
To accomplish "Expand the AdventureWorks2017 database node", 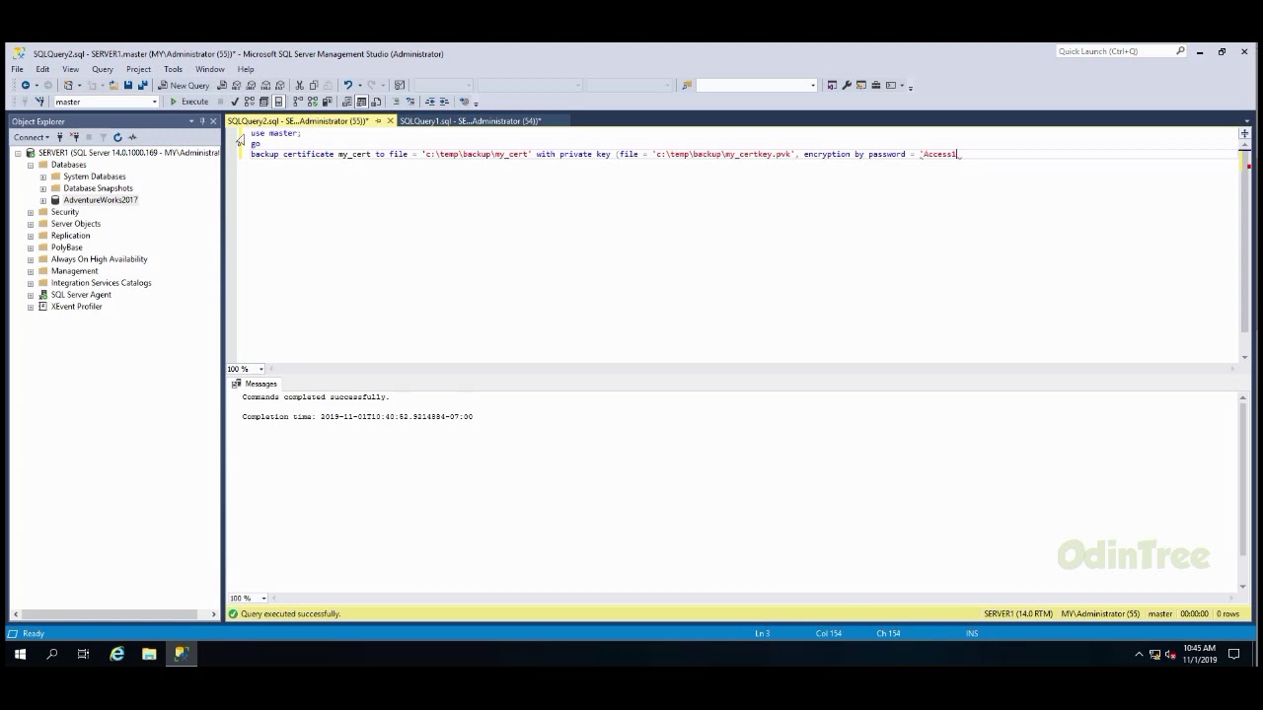I will pos(43,200).
